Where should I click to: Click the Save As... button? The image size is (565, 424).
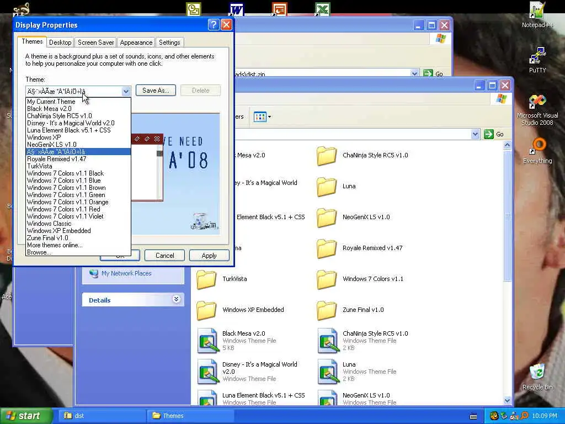click(x=156, y=91)
